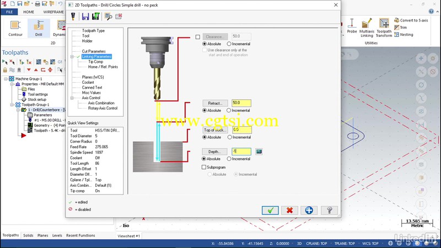The image size is (441, 248).
Task: Click the Save icon in quick access toolbar
Action: (20, 4)
